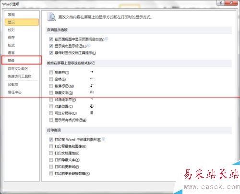Click the tab arrow symbol next to 制表符
The image size is (240, 194).
coord(92,72)
